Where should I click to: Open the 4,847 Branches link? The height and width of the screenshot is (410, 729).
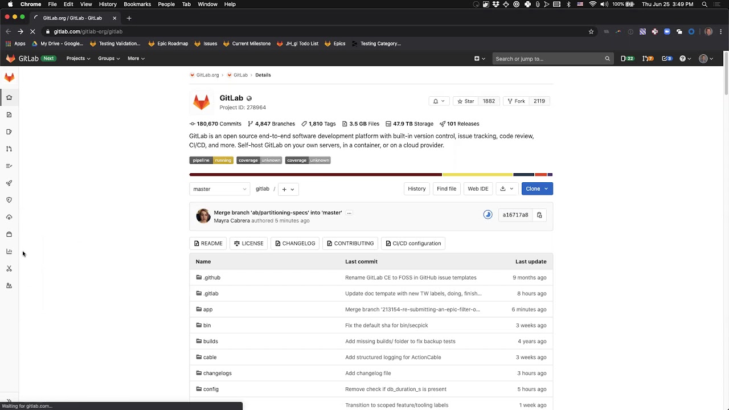271,124
